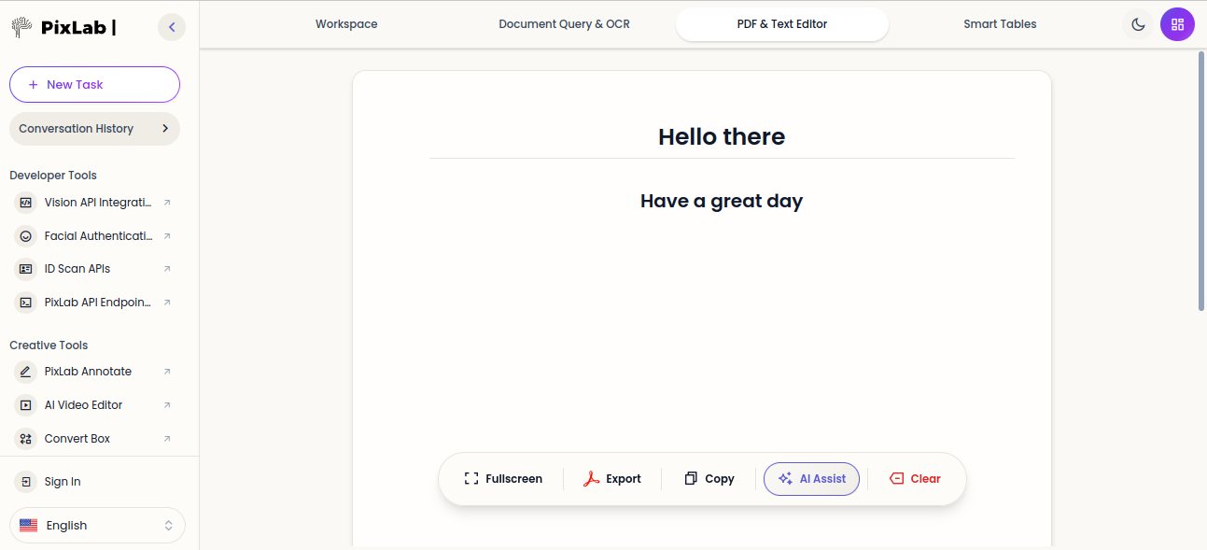Open the external link arrow beside Facial Authentication
1207x550 pixels.
tap(167, 236)
